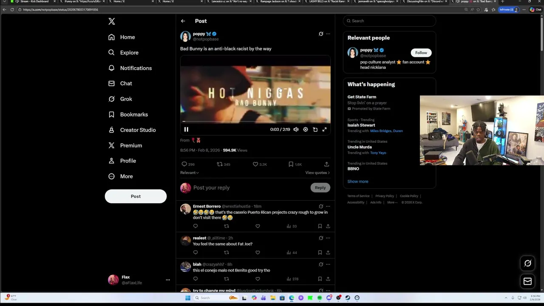Open the floating Grok button
Image resolution: width=544 pixels, height=306 pixels.
click(527, 263)
